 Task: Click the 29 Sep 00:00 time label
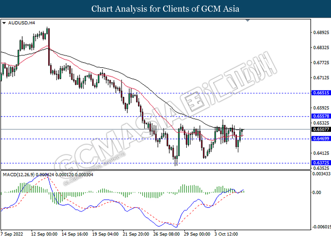click(x=197, y=234)
